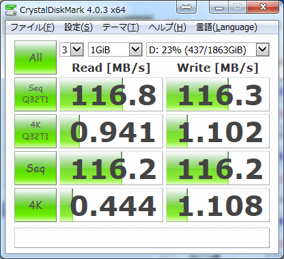The width and height of the screenshot is (284, 259).
Task: Select the 4K write value 1.108
Action: pyautogui.click(x=218, y=205)
